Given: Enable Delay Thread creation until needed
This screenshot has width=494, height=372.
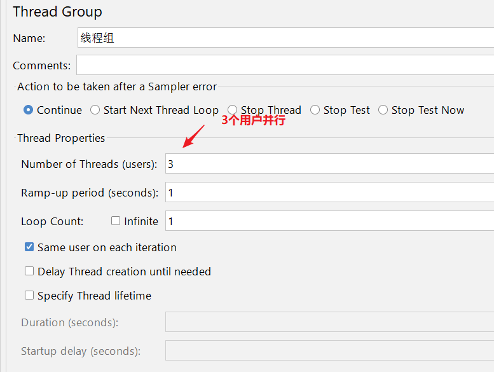Looking at the screenshot, I should pyautogui.click(x=29, y=272).
